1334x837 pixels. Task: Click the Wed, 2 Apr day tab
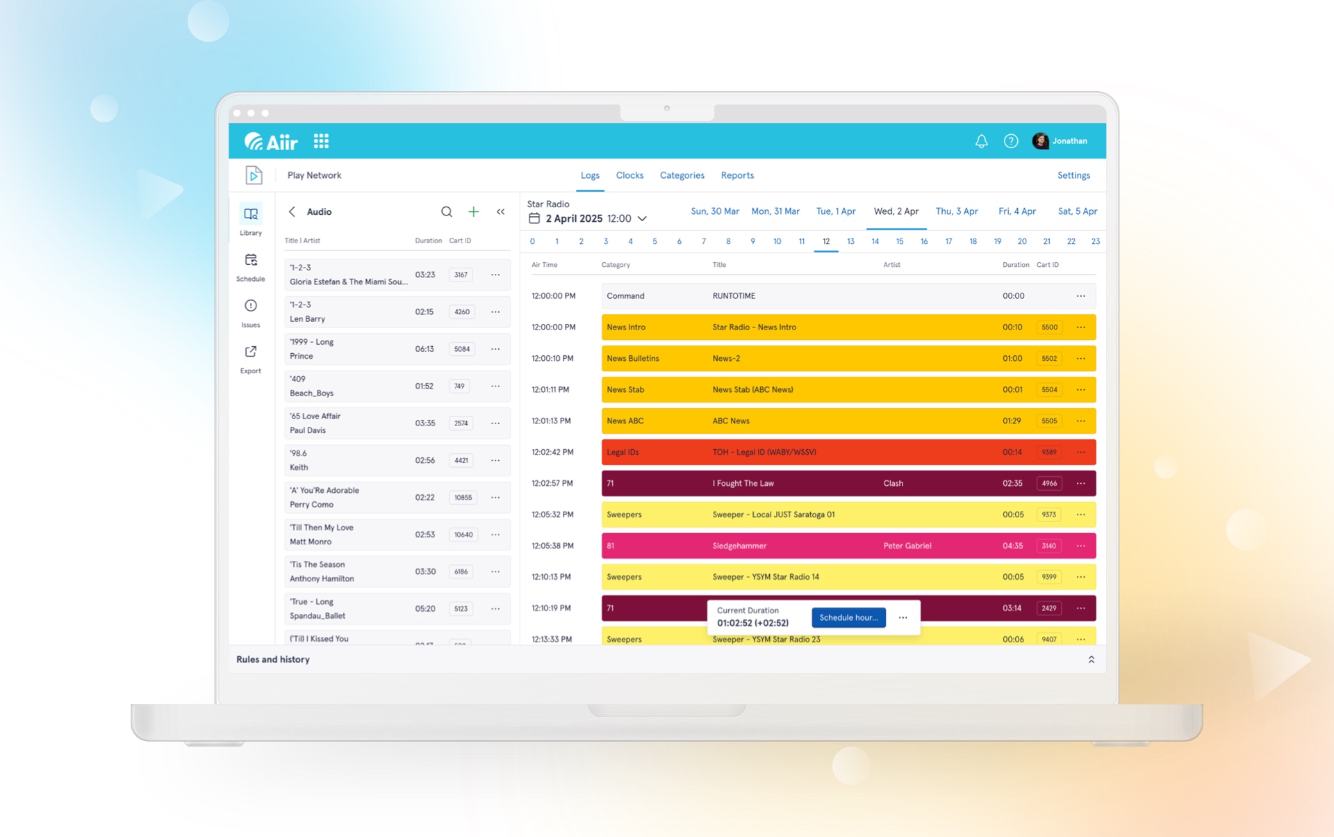(896, 211)
